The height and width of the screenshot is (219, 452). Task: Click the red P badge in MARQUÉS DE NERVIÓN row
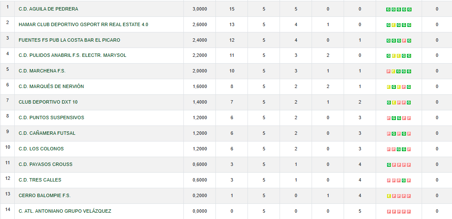404,87
